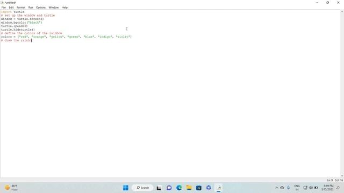Viewport: 344px width, 193px height.
Task: Click the editor scrollbar up arrow
Action: pyautogui.click(x=342, y=12)
